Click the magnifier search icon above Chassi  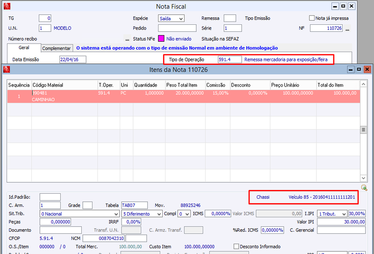tap(364, 188)
